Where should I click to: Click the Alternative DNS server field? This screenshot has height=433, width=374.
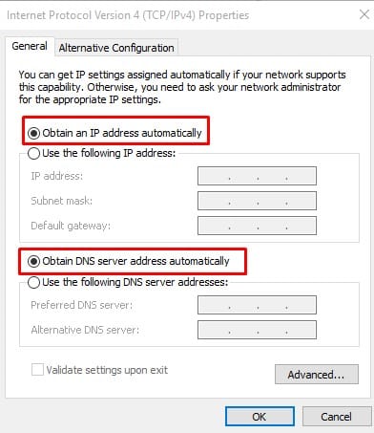click(257, 330)
